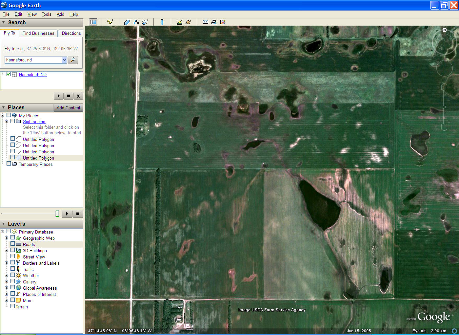Image resolution: width=459 pixels, height=335 pixels.
Task: Click the Add Content button
Action: click(x=68, y=108)
